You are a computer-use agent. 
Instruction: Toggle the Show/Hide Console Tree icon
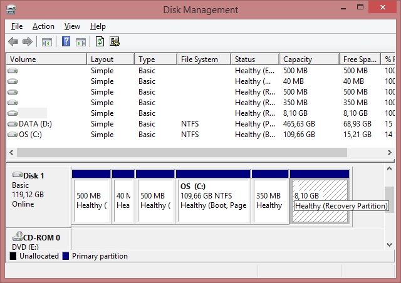click(46, 42)
